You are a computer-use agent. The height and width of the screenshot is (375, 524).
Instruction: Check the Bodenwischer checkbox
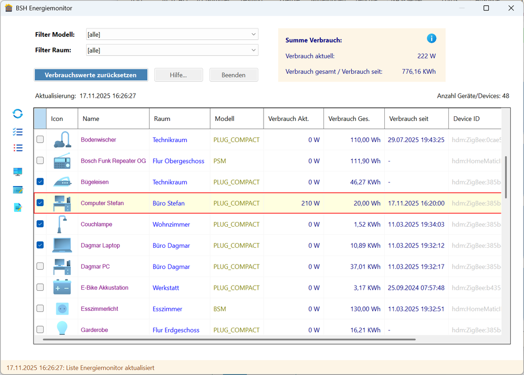pos(40,139)
